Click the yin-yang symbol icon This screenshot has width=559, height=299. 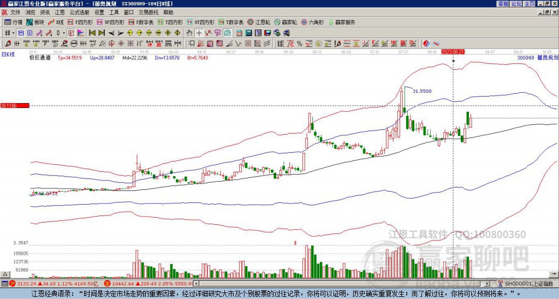426,44
